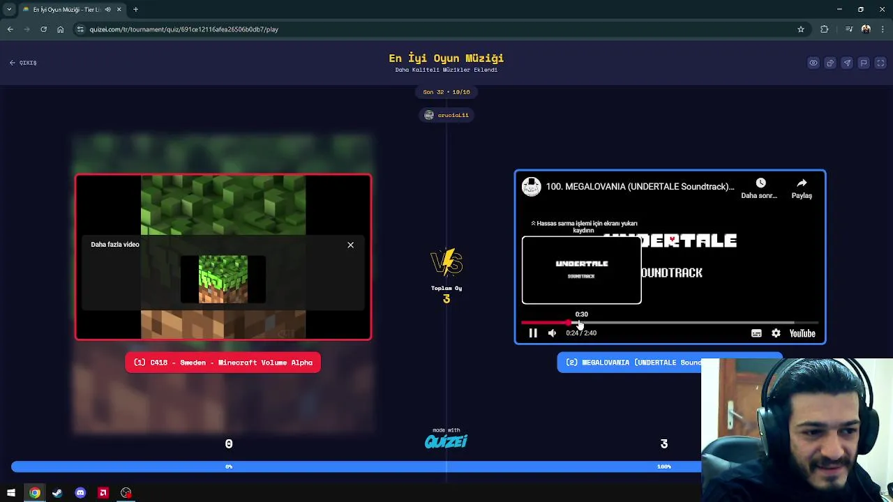This screenshot has width=893, height=502.
Task: Click the 'Toplam Oy' total votes counter
Action: pos(446,294)
